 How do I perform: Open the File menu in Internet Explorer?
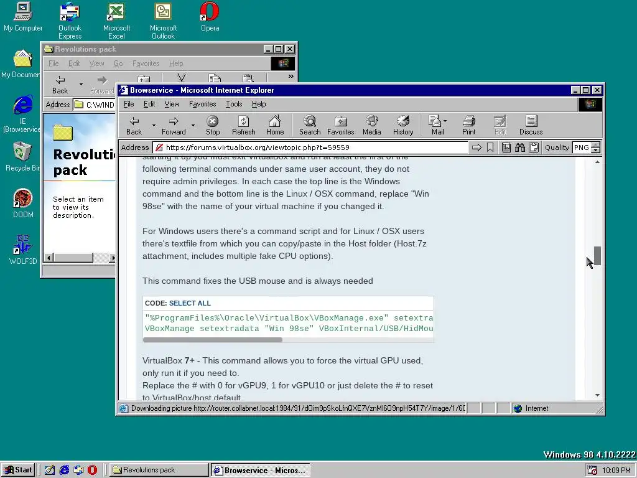pyautogui.click(x=129, y=104)
